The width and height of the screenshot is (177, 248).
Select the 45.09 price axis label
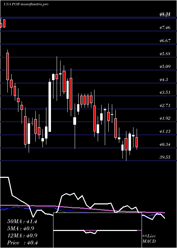click(165, 67)
